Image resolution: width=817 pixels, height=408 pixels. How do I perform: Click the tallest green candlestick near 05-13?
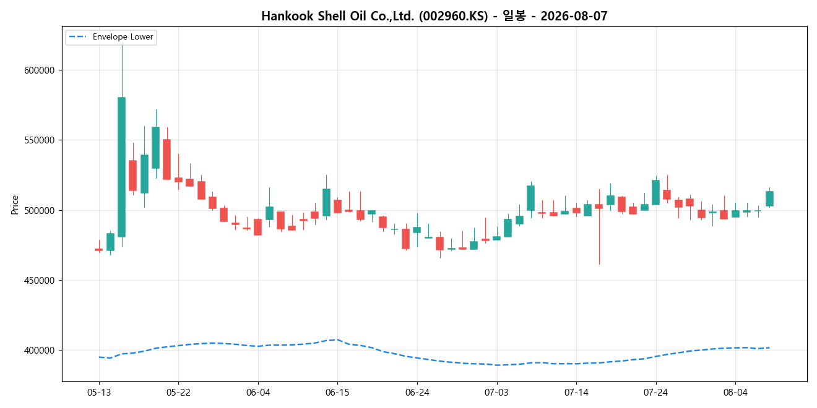click(121, 167)
